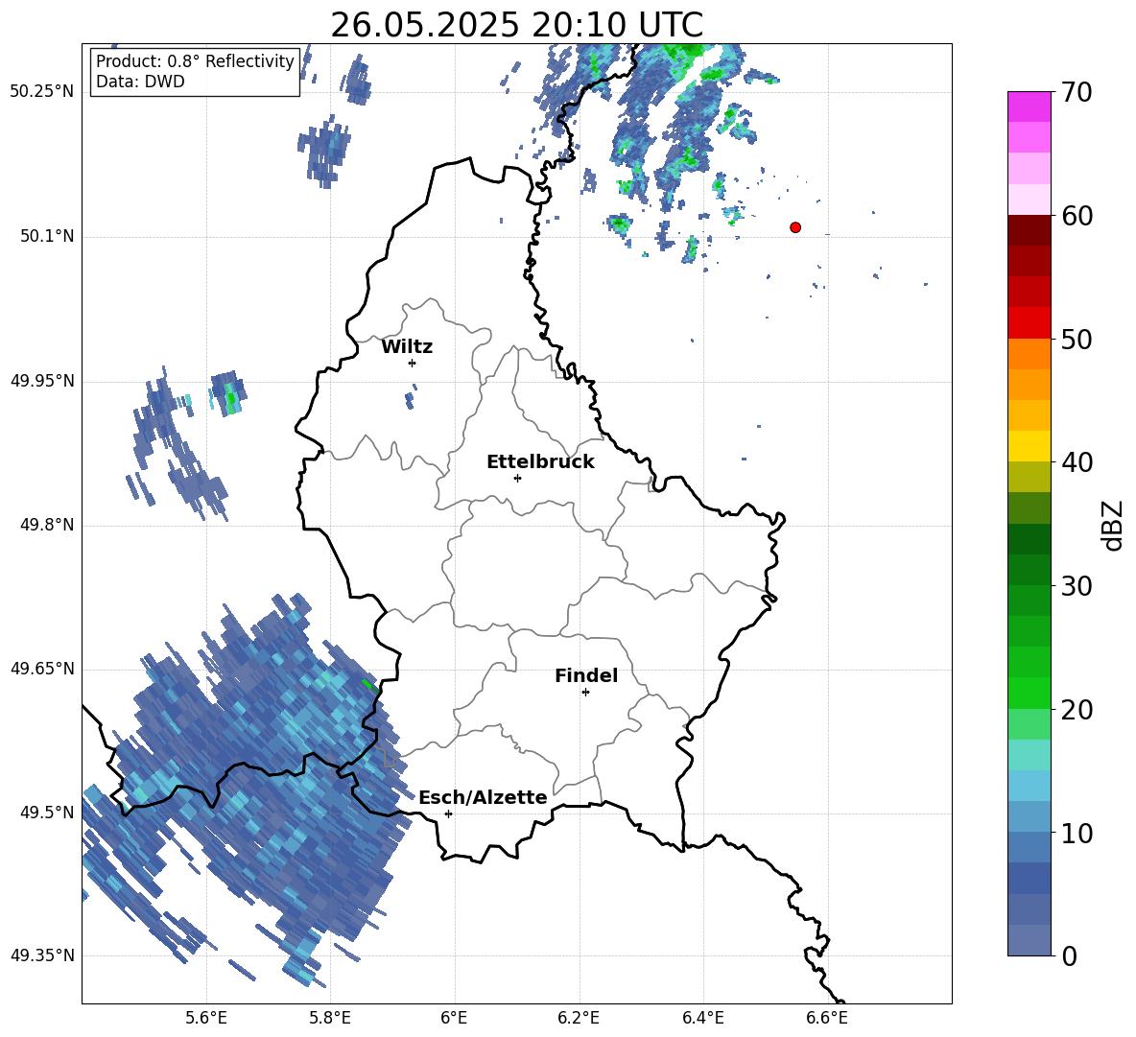Viewport: 1136px width, 1037px height.
Task: Click the 10 colorbar tick value
Action: 1077,833
